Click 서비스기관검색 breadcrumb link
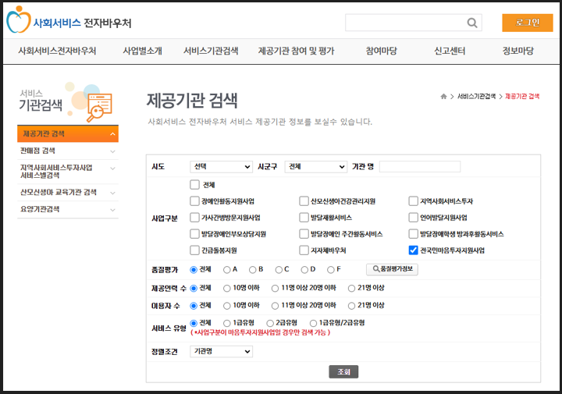Image resolution: width=562 pixels, height=394 pixels. point(476,96)
